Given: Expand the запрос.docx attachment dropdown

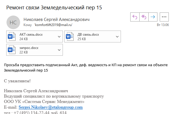Looking at the screenshot, I should [x=59, y=50].
